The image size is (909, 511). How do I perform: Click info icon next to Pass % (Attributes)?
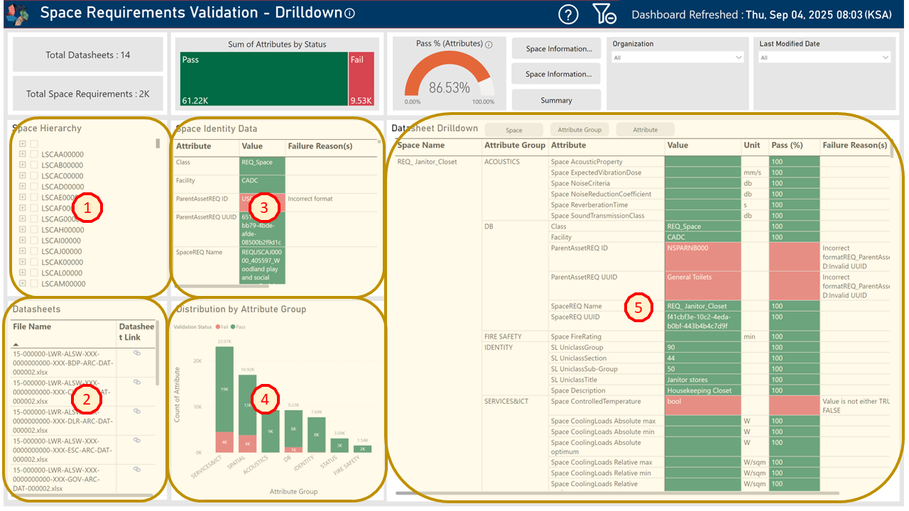(489, 45)
